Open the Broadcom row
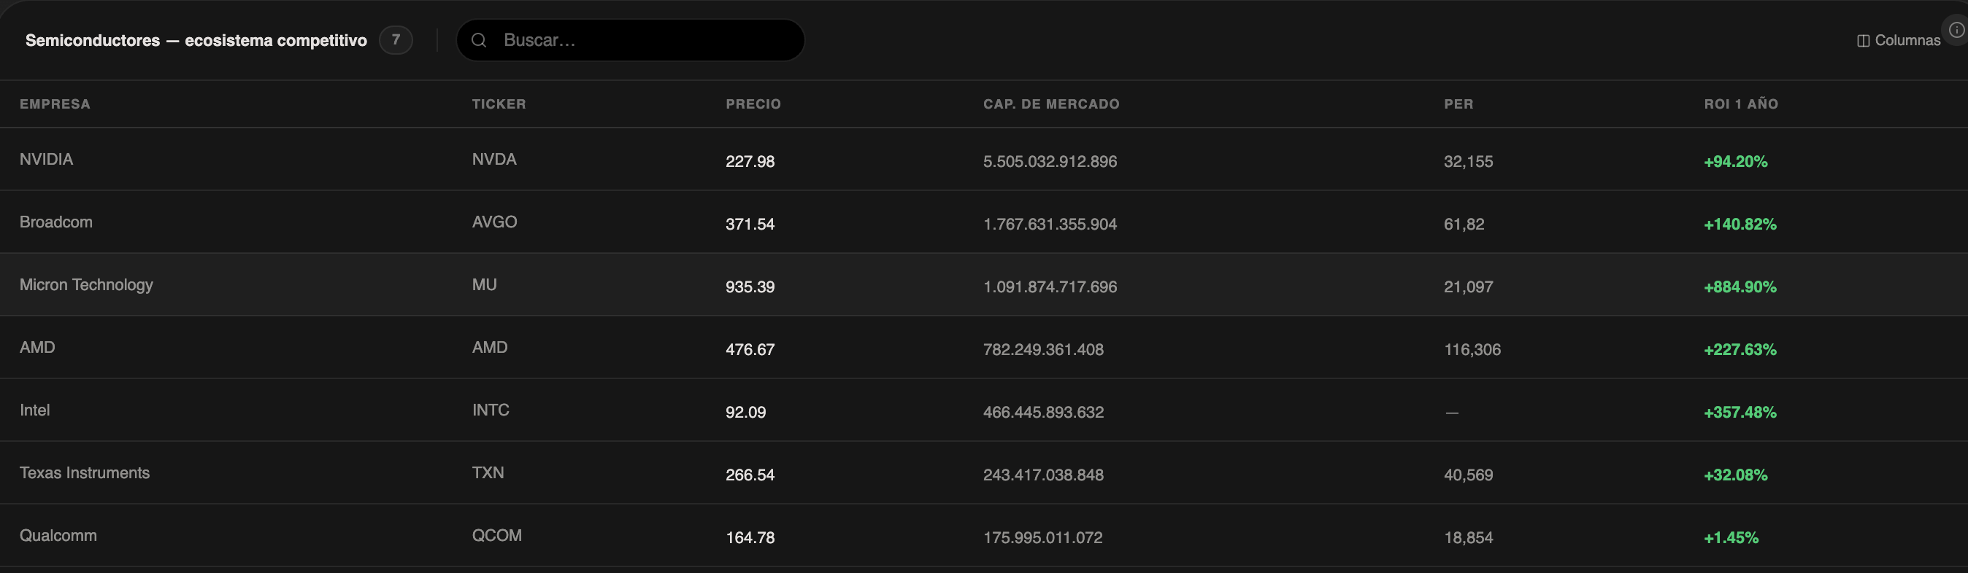This screenshot has height=573, width=1968. click(x=984, y=222)
